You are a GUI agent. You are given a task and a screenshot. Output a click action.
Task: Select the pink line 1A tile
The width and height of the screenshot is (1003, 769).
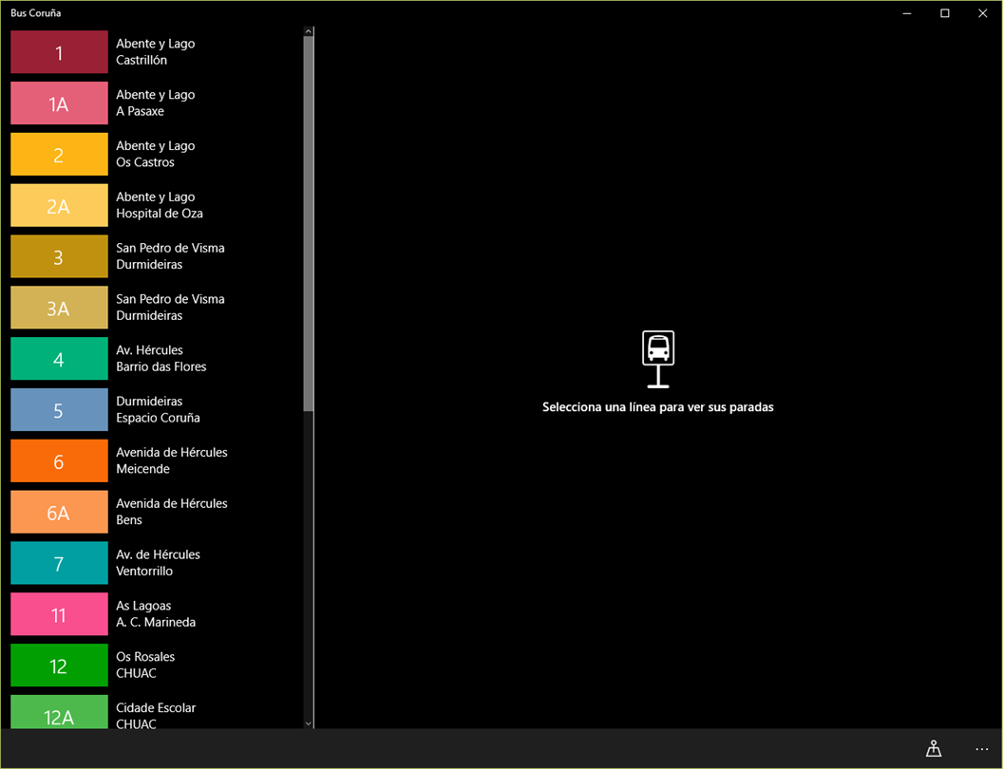coord(59,103)
